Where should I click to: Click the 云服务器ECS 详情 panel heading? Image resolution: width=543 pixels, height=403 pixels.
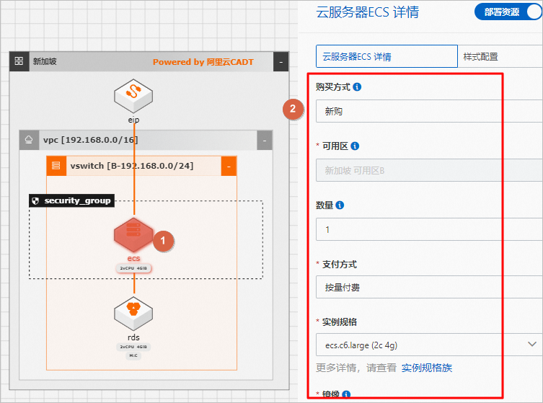point(368,12)
